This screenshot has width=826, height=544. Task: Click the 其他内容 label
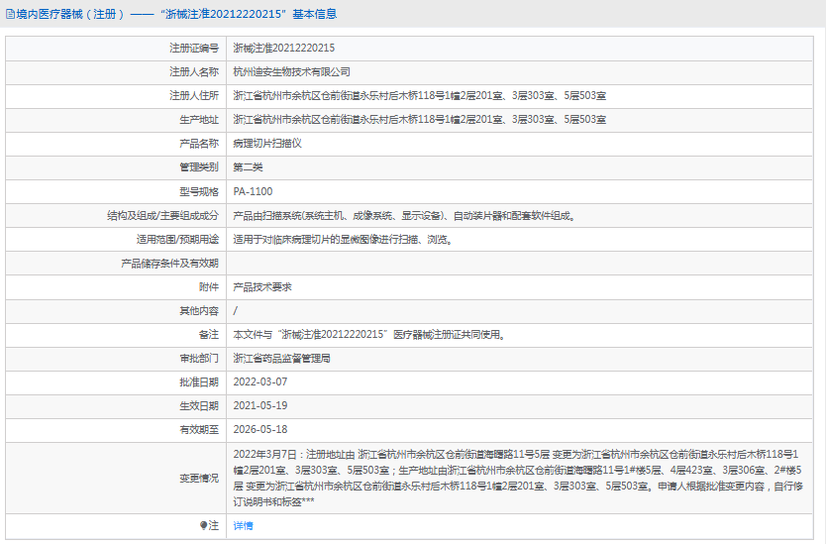click(x=199, y=311)
